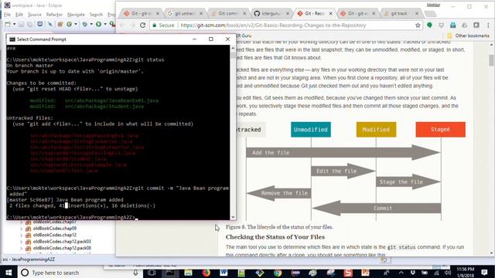Click the Eclipse console/terminal toolbar icon
The height and width of the screenshot is (278, 495).
click(40, 24)
